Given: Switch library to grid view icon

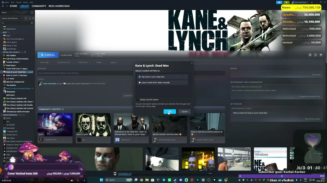Looking at the screenshot, I should (32, 12).
